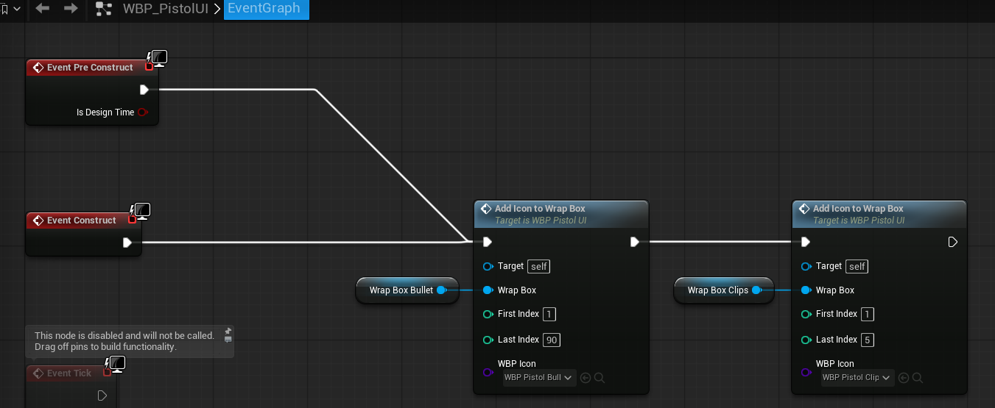Viewport: 995px width, 408px height.
Task: Click Event Pre Construct exec output pin
Action: tap(144, 90)
